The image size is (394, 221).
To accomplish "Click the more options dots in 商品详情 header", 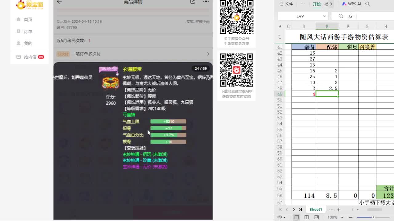I will point(206,2).
